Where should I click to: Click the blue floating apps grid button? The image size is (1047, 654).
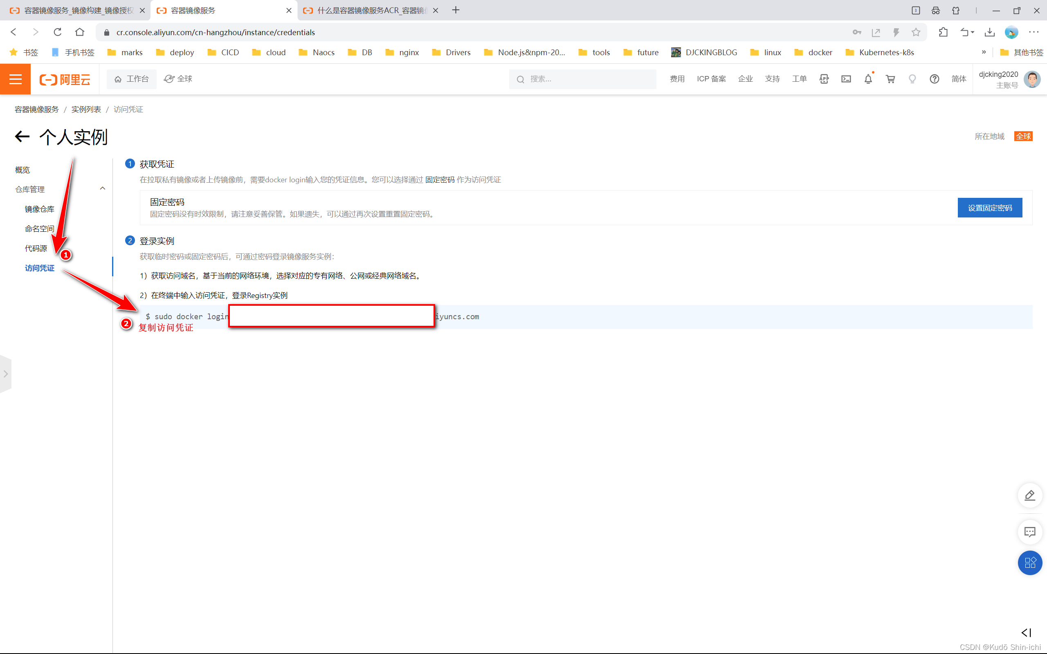(1030, 562)
